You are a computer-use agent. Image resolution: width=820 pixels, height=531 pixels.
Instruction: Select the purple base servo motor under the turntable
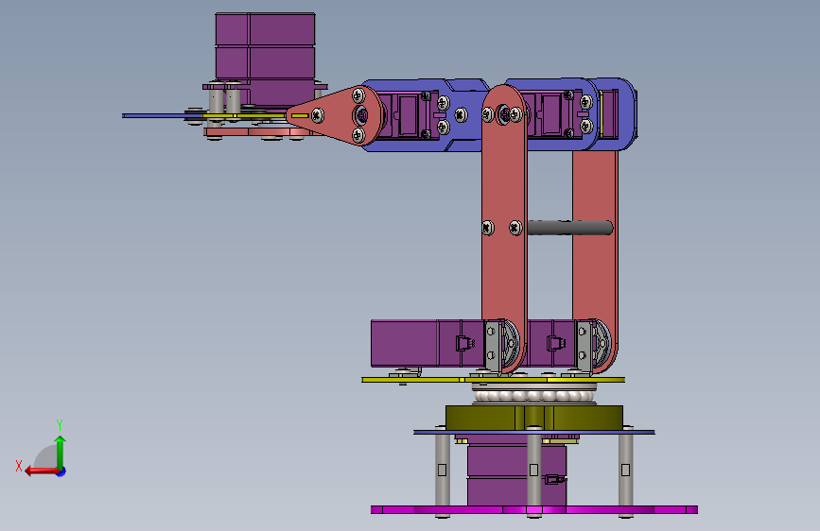(x=516, y=474)
